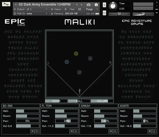This screenshot has height=137, width=159.
Task: Click the Memory 260.84 MB readout
Action: pyautogui.click(x=71, y=14)
